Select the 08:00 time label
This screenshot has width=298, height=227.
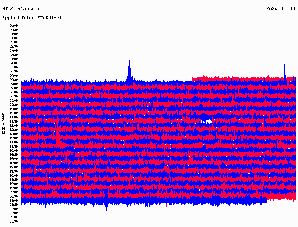(14, 92)
